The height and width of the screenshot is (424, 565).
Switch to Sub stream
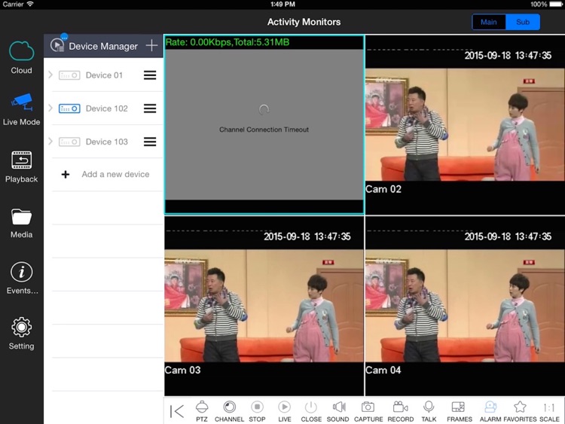523,22
